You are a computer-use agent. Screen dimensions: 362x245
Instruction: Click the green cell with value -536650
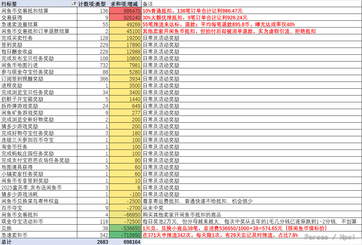(x=125, y=228)
